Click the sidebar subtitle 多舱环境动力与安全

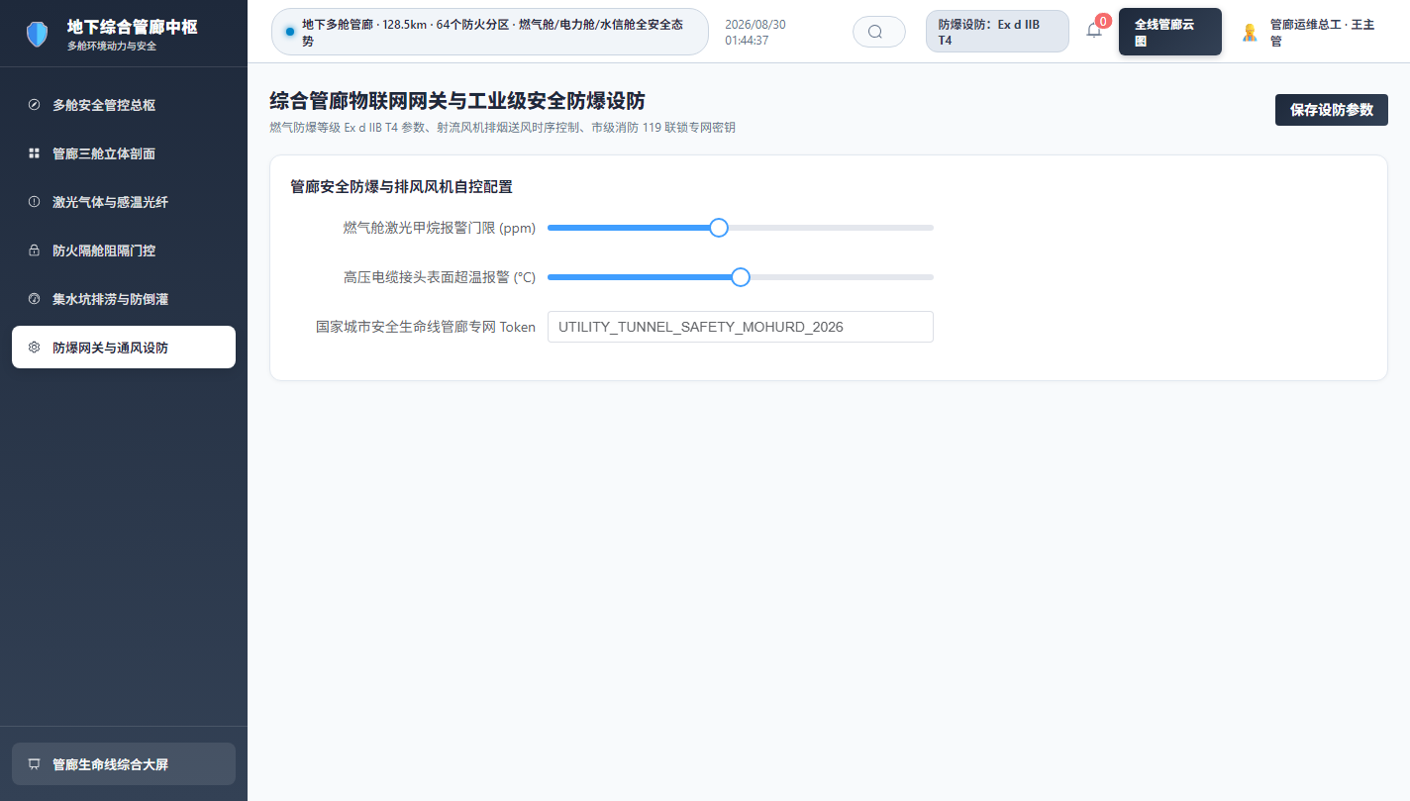point(112,47)
